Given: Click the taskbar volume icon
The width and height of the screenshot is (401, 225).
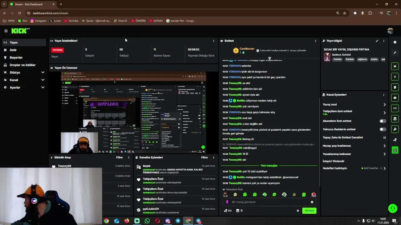Looking at the screenshot, I should (373, 221).
